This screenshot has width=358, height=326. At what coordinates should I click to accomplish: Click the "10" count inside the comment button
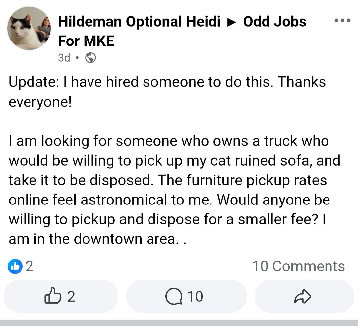pyautogui.click(x=195, y=296)
